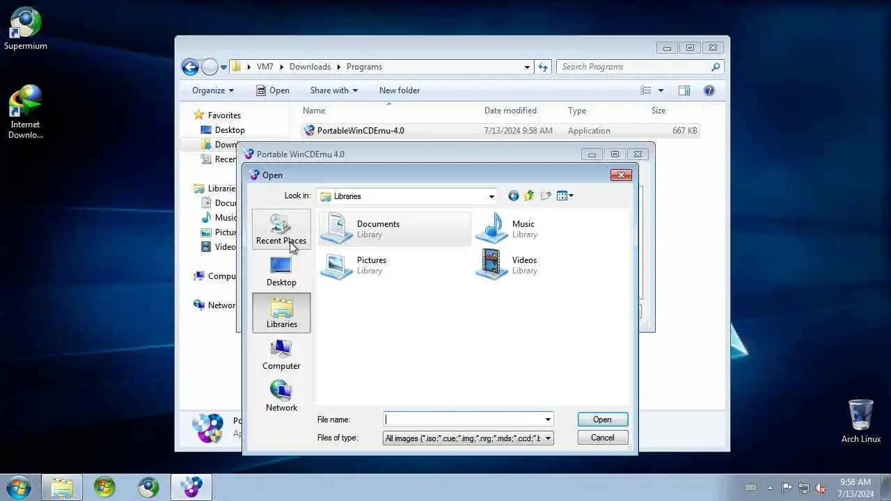
Task: Click VM7 in the Explorer address bar
Action: pyautogui.click(x=265, y=67)
